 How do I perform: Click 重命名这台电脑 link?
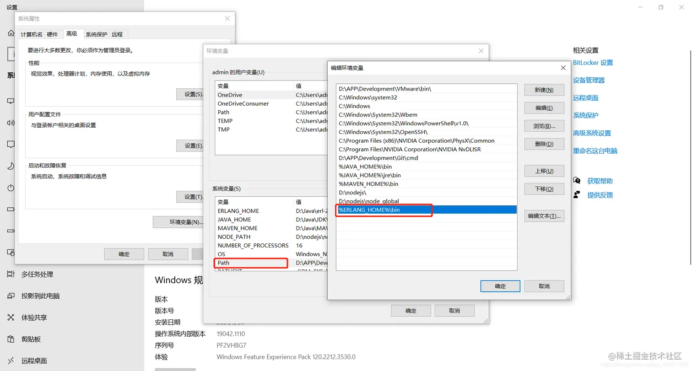click(x=595, y=151)
